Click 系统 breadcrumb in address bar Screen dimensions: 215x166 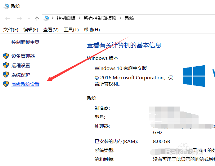point(129,18)
